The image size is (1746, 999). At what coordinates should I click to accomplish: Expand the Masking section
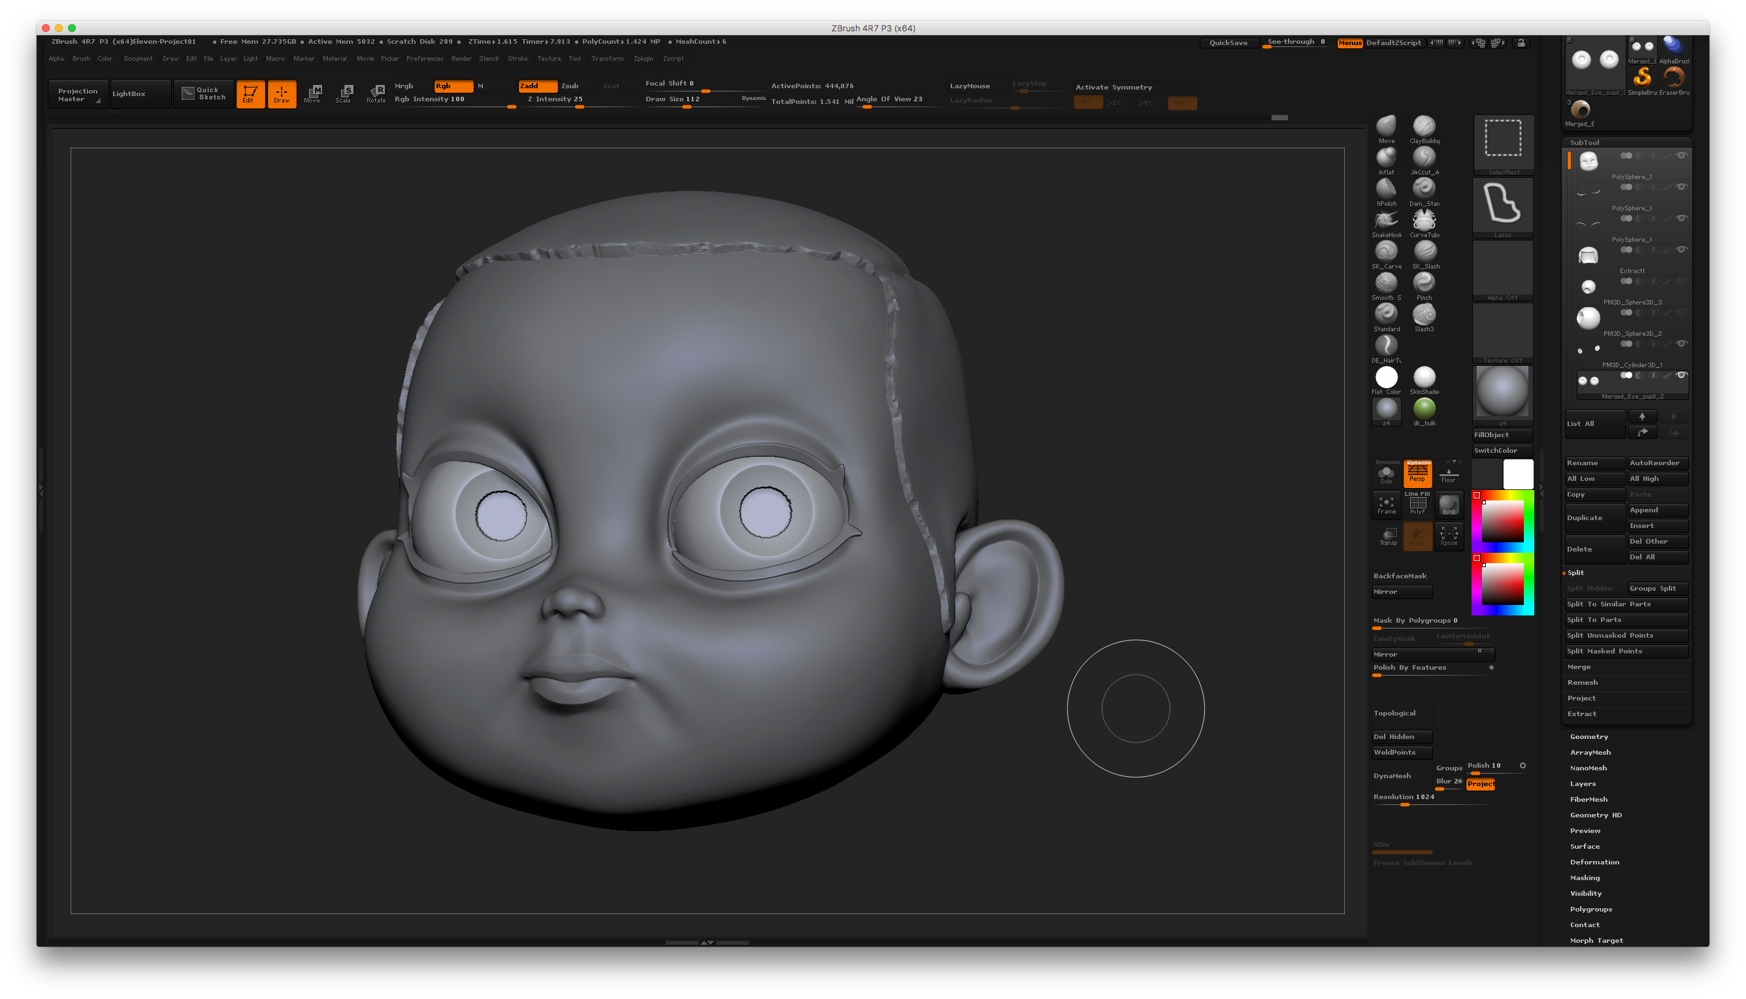[1584, 877]
